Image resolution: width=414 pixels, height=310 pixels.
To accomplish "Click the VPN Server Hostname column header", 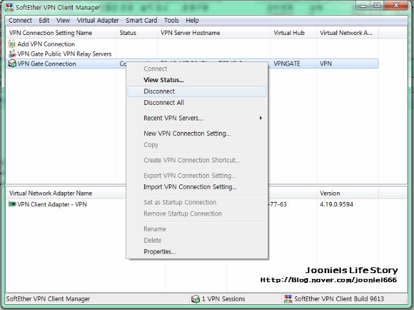I will pyautogui.click(x=214, y=33).
